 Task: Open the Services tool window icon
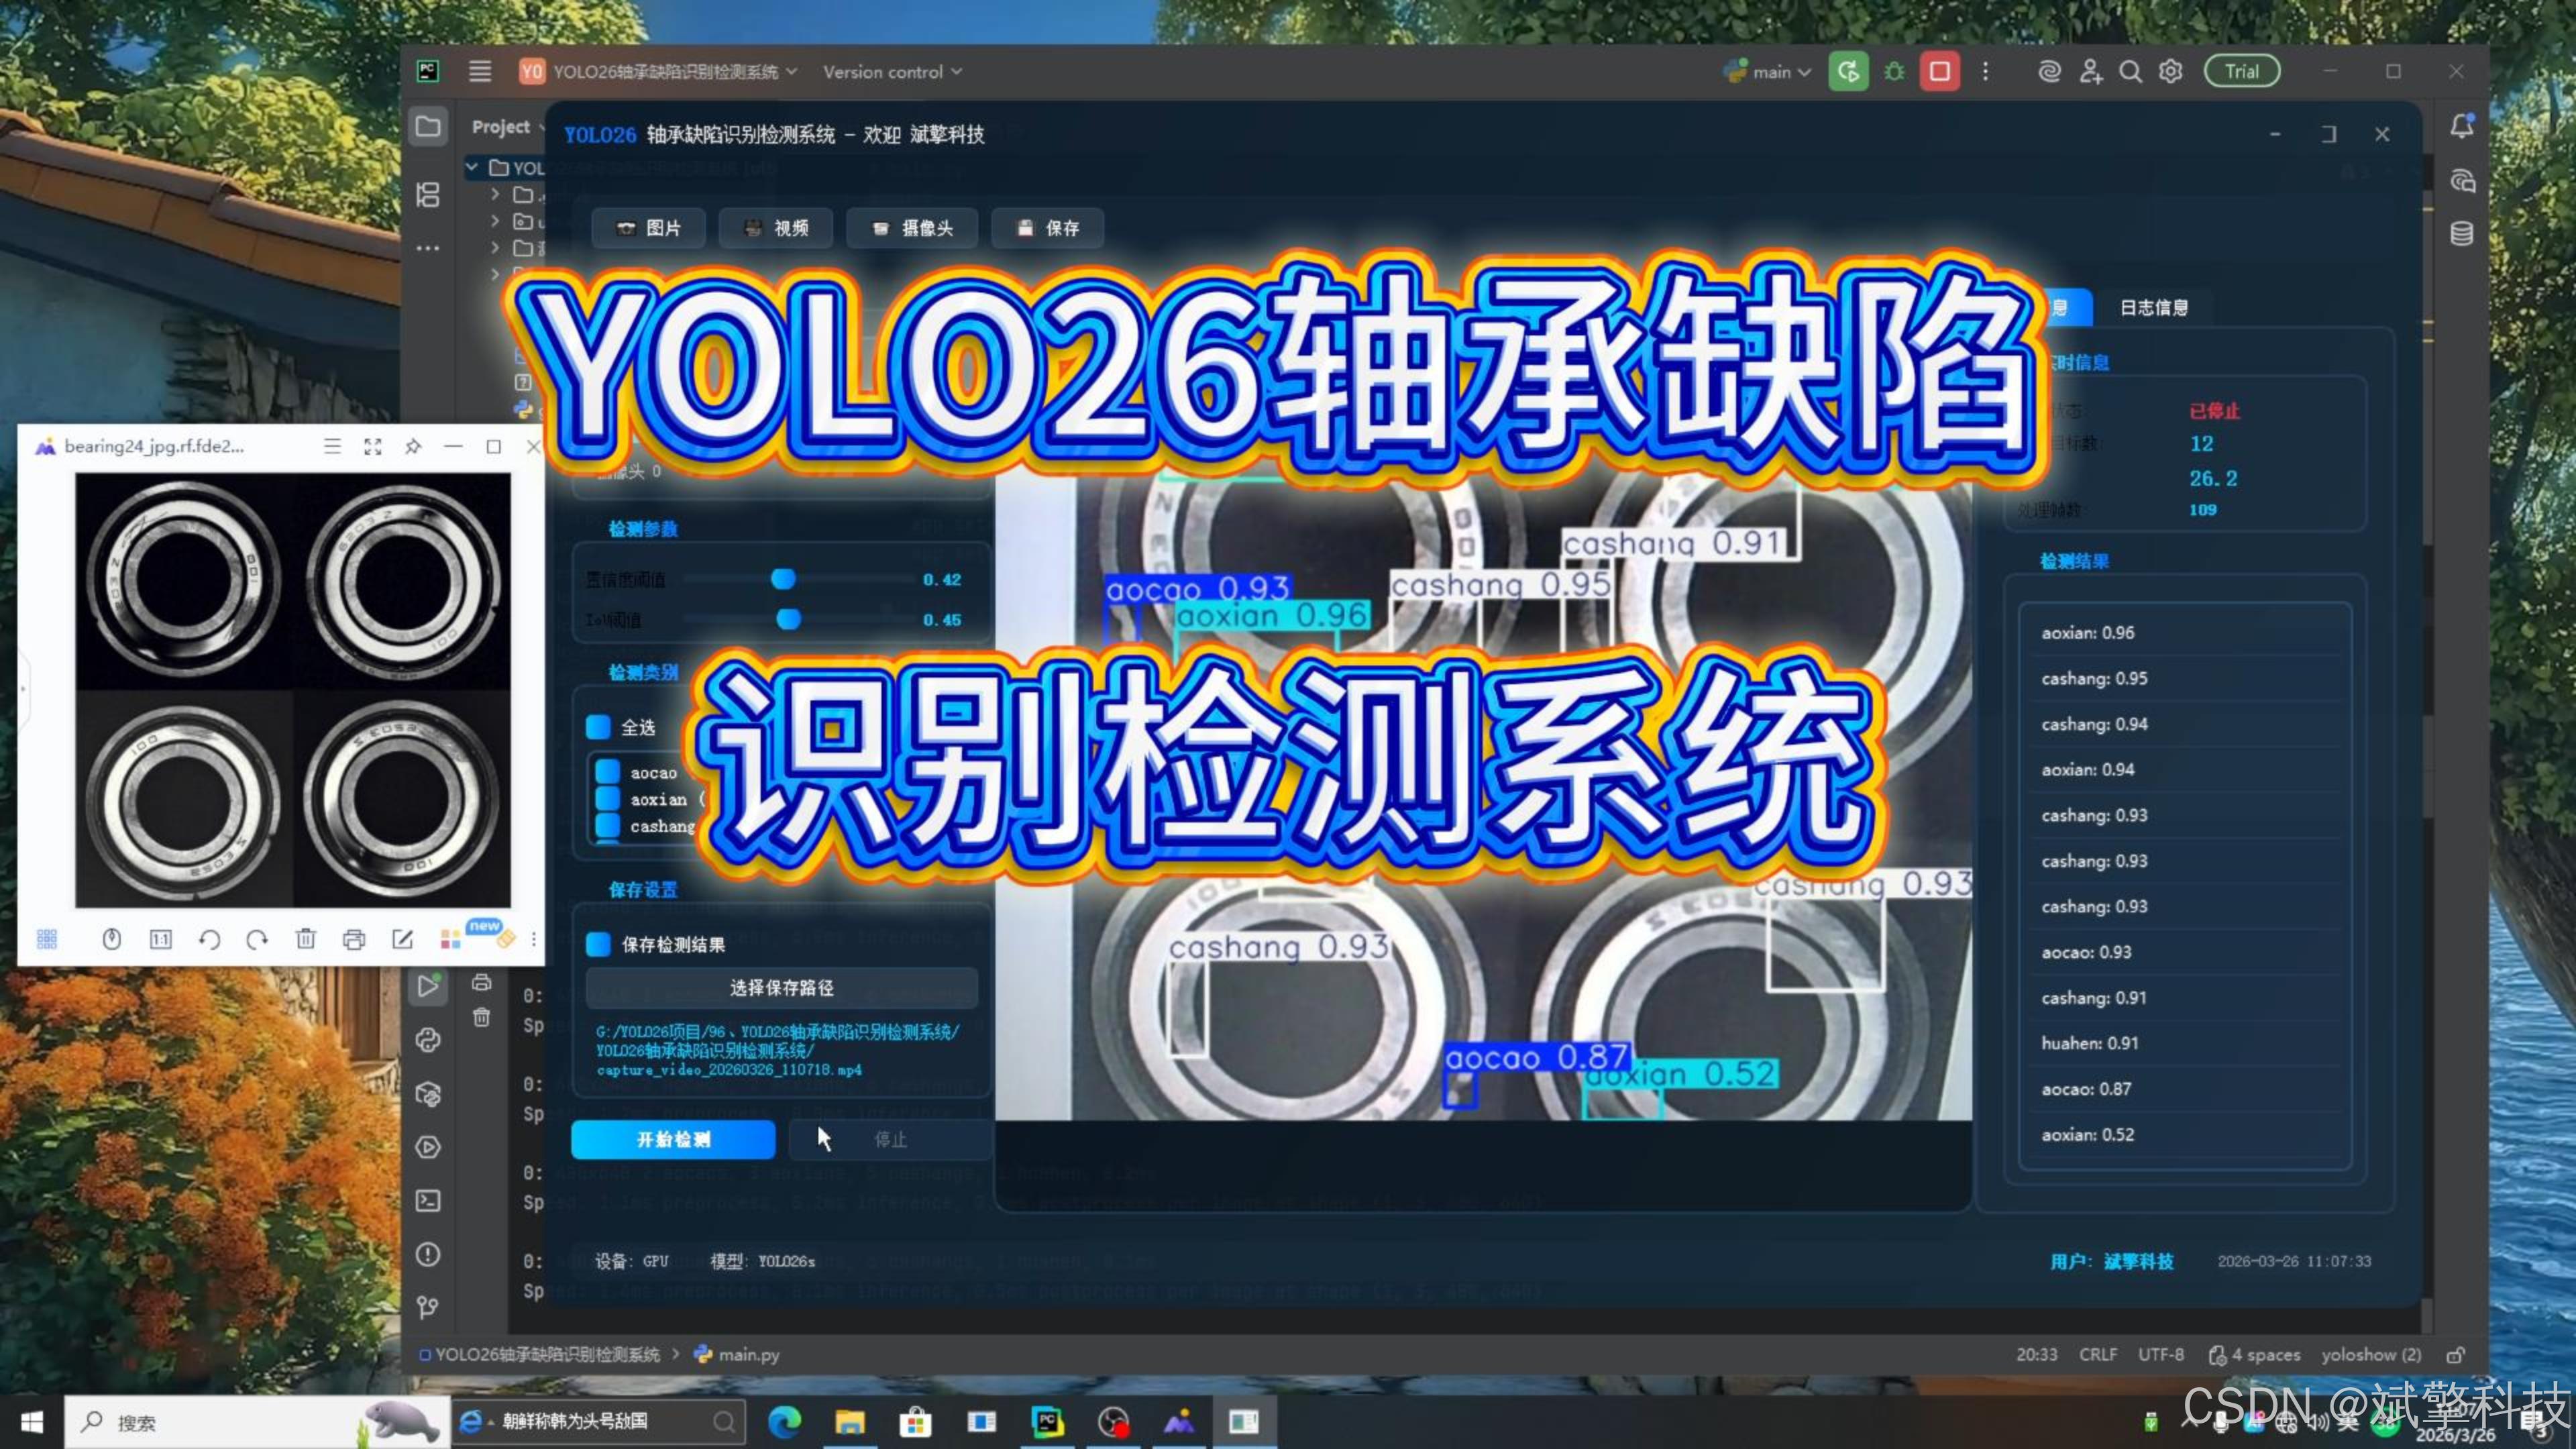coord(428,1147)
